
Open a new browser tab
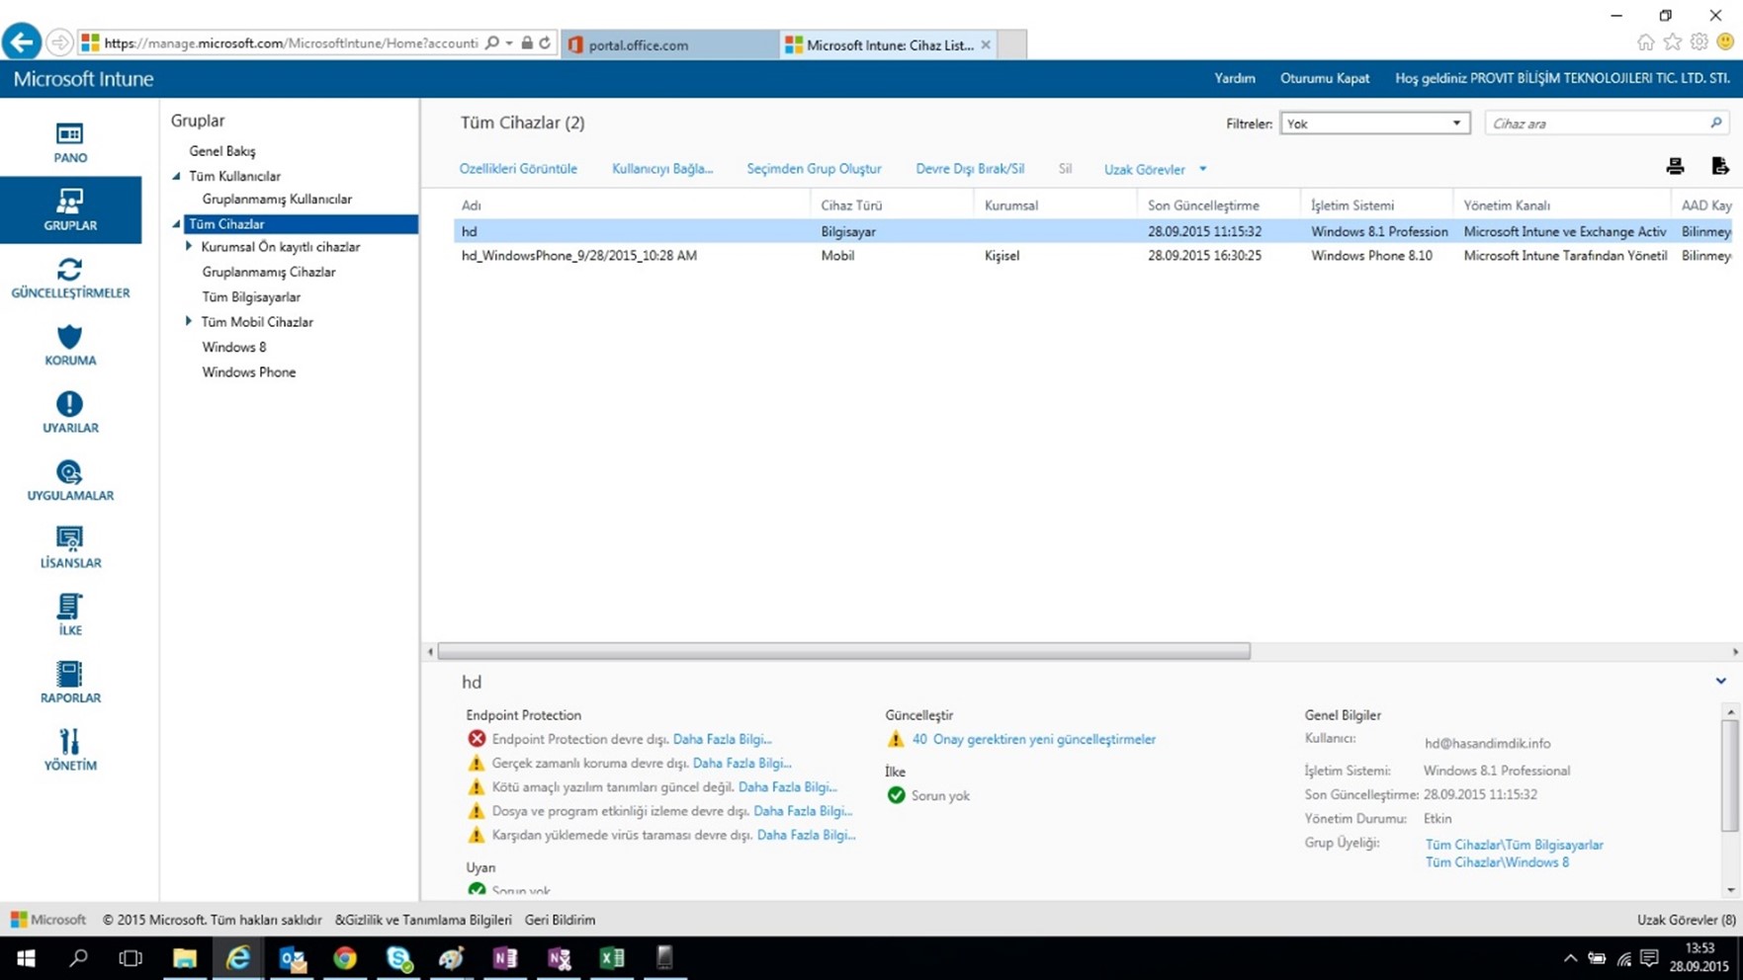(1011, 44)
